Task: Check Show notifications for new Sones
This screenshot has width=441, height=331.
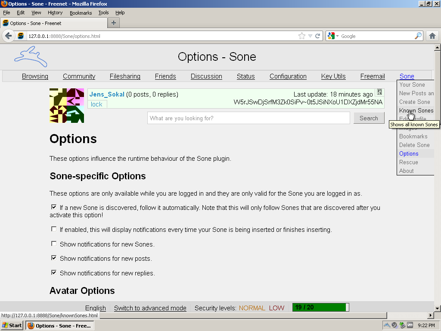Action: pyautogui.click(x=54, y=244)
